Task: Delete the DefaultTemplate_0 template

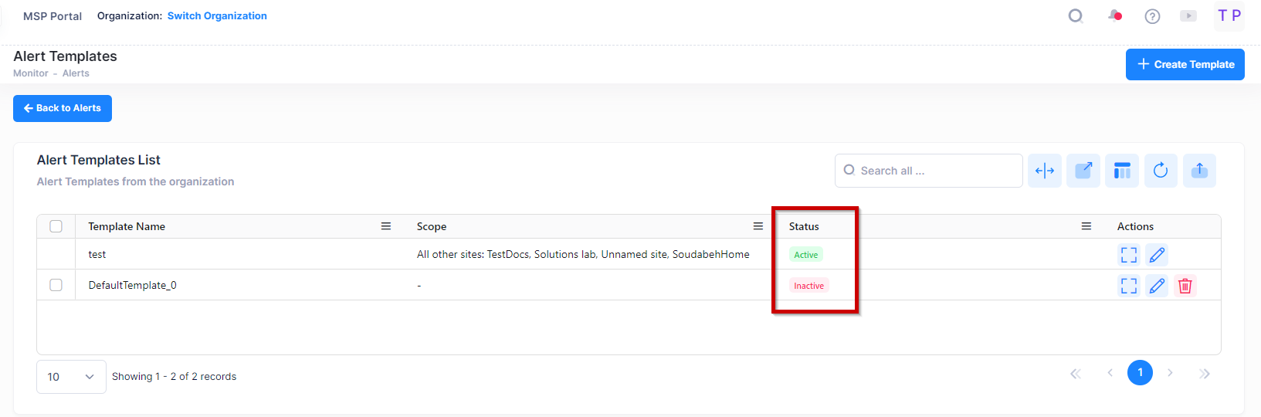Action: point(1185,286)
